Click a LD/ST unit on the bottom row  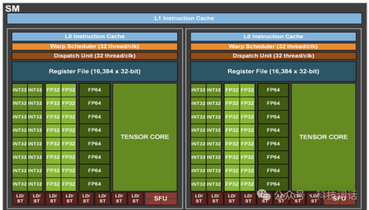point(20,198)
